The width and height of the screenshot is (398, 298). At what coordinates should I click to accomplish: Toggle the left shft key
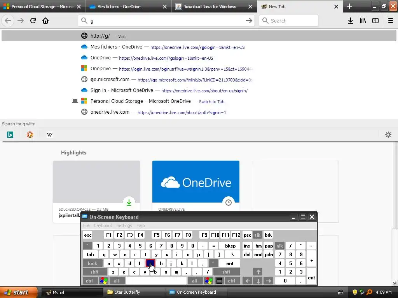point(94,272)
